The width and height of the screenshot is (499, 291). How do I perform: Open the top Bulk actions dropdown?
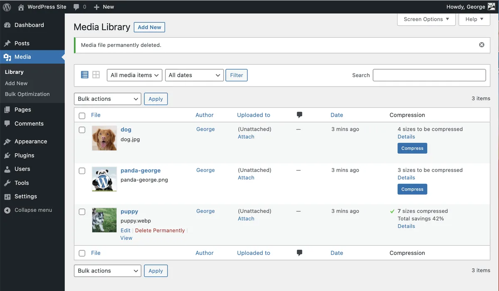(x=108, y=99)
